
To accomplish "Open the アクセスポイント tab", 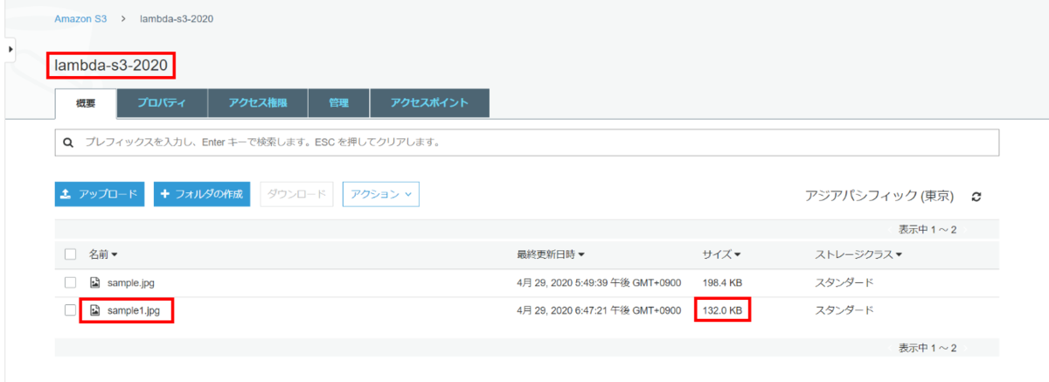I will click(429, 103).
